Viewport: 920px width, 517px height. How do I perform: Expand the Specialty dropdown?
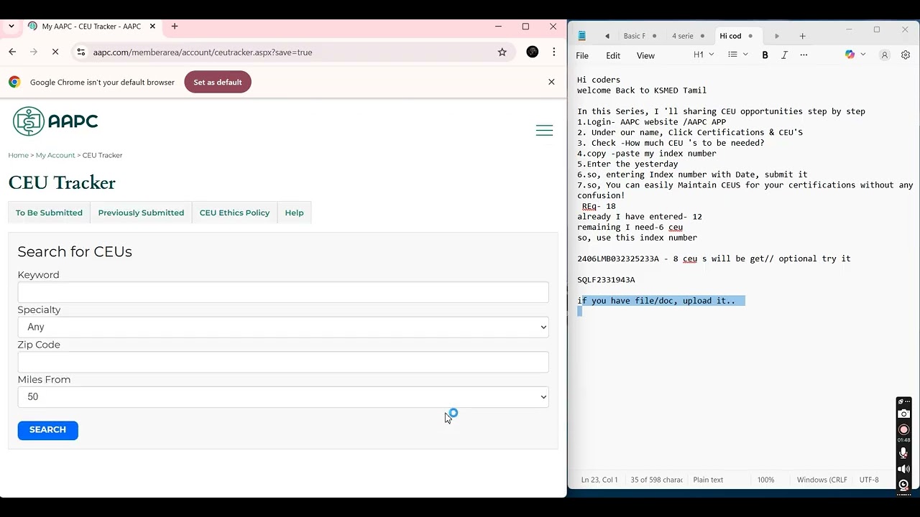point(283,327)
